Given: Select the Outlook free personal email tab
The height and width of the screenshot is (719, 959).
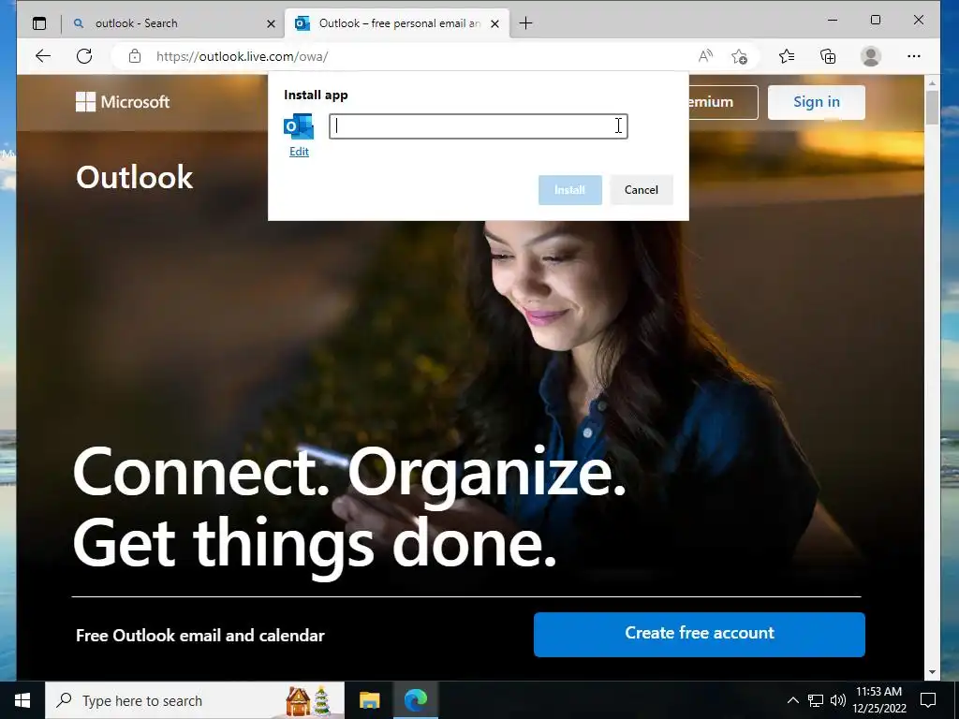Looking at the screenshot, I should coord(397,23).
